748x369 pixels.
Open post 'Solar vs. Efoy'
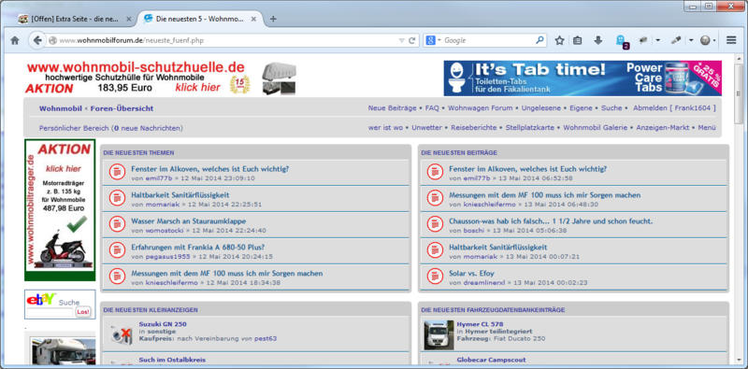tap(471, 273)
